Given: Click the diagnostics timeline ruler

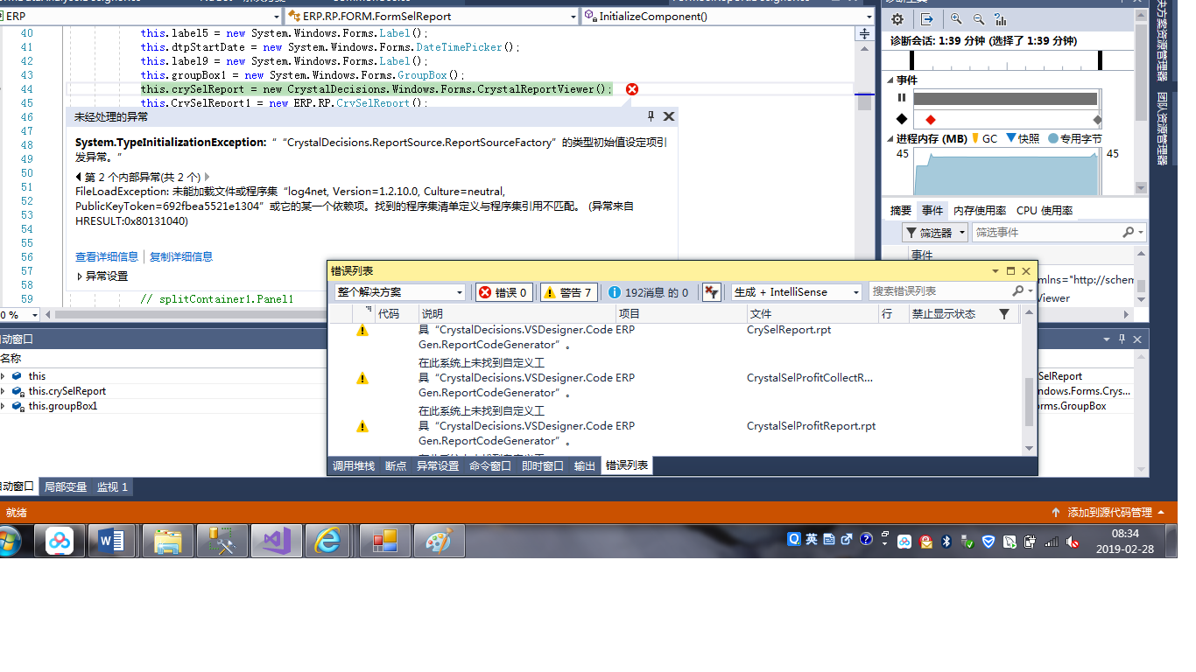Looking at the screenshot, I should [x=1005, y=59].
